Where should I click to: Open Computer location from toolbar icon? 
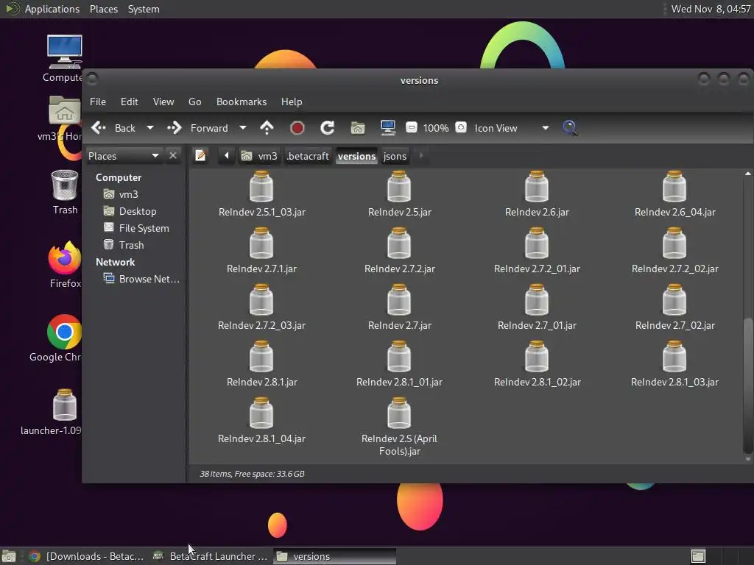tap(388, 128)
